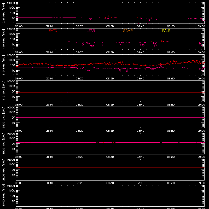Click the flat red trace in 1415 MHz plot

(110, 92)
